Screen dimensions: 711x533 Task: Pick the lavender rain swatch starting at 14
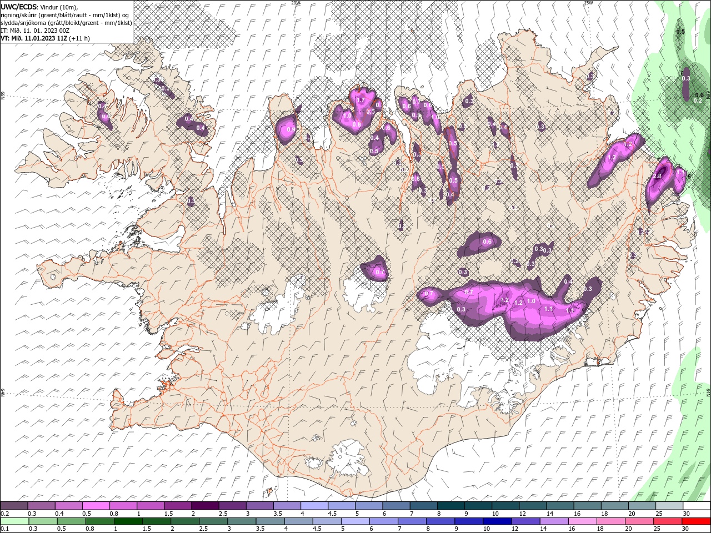554,521
